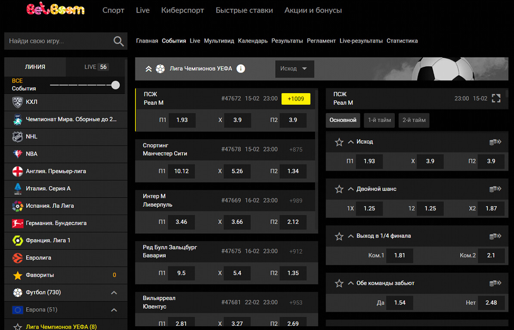Select the 2-й тайм tab
This screenshot has height=330, width=514.
click(x=414, y=120)
